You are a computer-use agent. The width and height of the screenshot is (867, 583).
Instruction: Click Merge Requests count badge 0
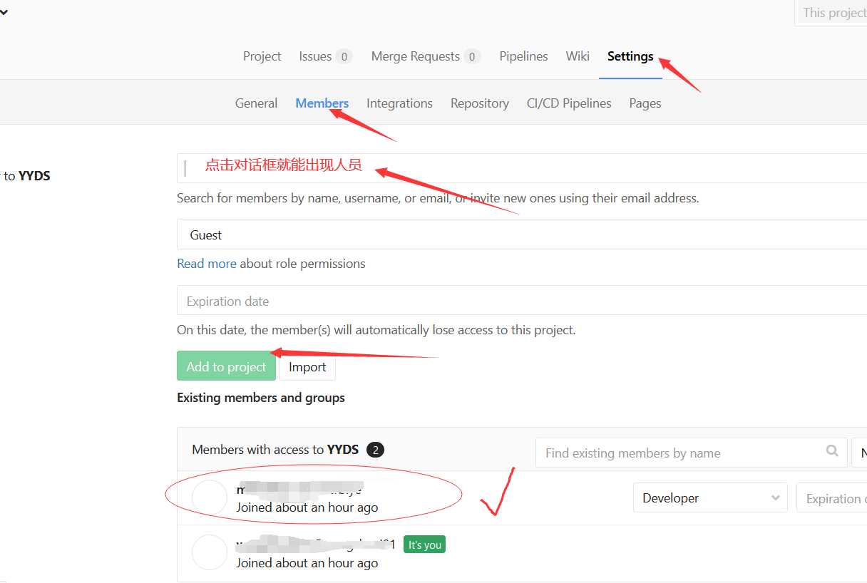click(x=472, y=56)
